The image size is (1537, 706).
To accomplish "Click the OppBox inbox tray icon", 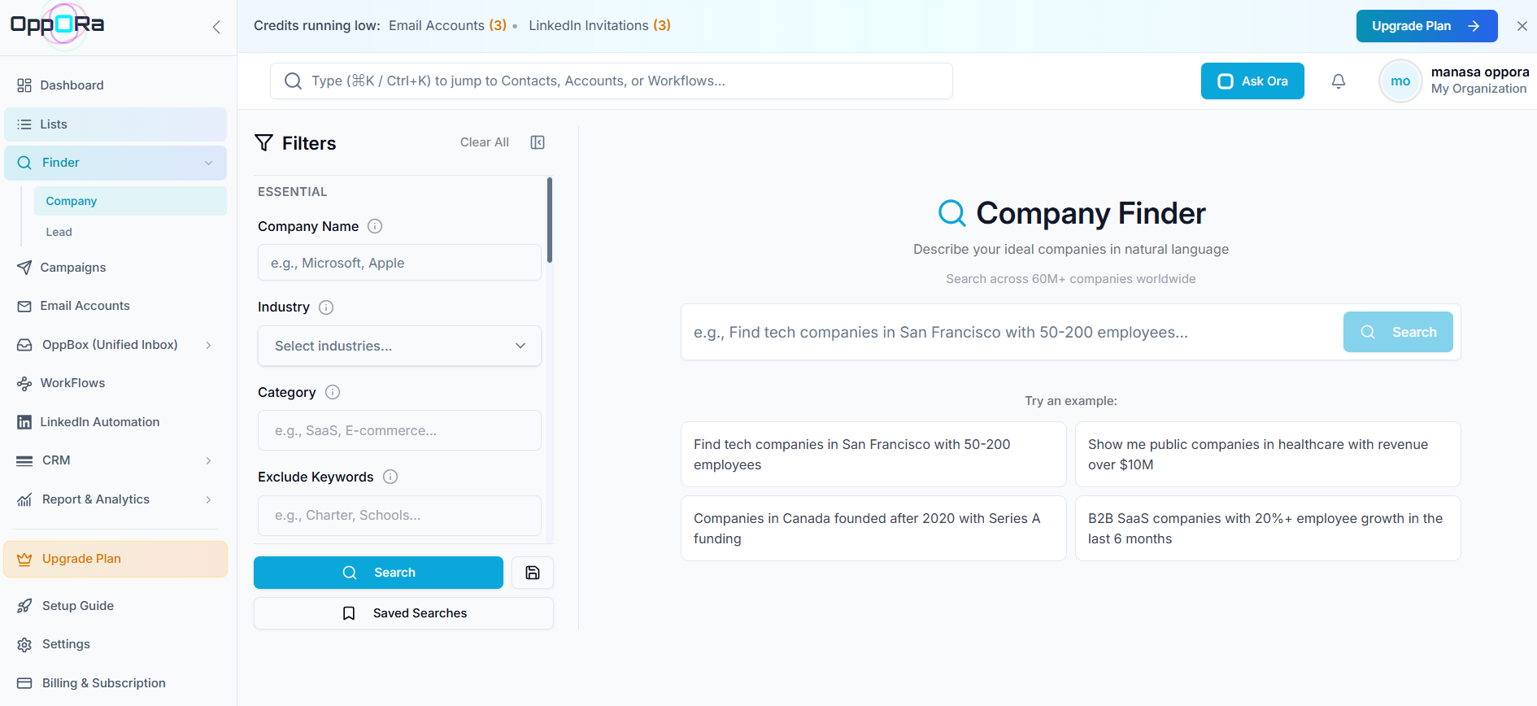I will pyautogui.click(x=24, y=345).
